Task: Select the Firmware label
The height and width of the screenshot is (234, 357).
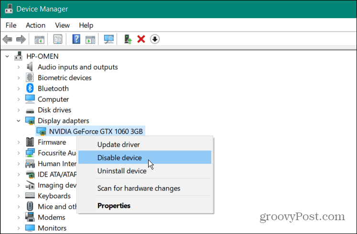Action: tap(52, 142)
